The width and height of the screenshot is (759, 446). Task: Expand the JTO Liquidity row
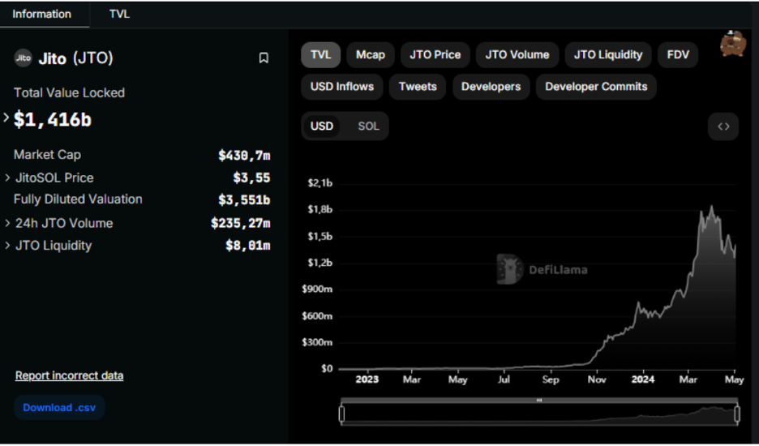click(x=7, y=246)
